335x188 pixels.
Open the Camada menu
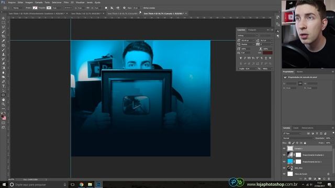[39, 2]
